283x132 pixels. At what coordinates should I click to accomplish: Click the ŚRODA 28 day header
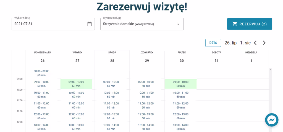pos(112,59)
